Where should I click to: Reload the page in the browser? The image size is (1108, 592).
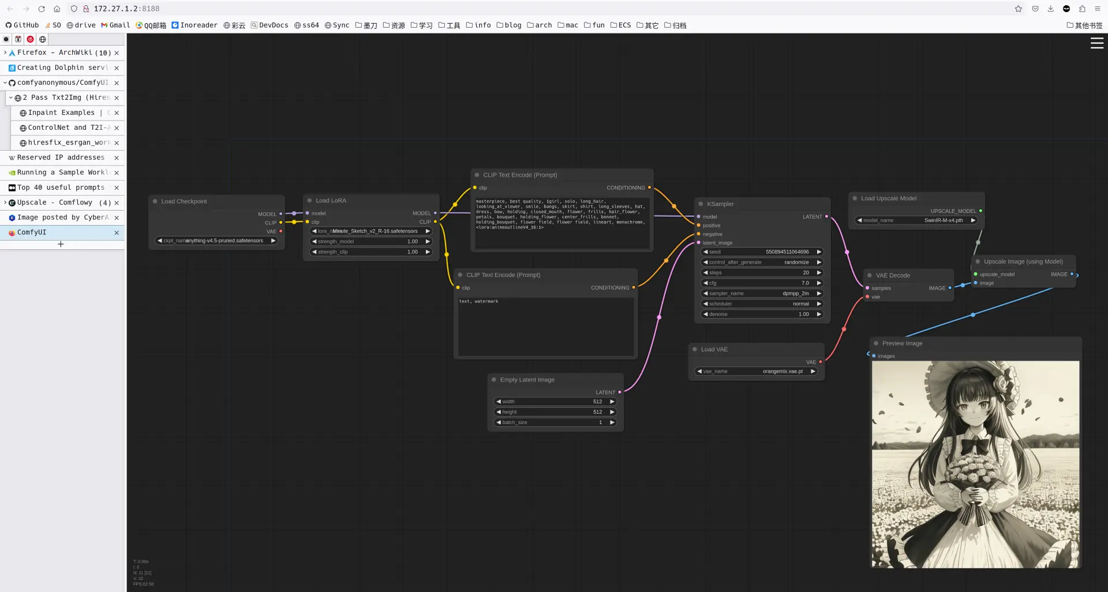coord(42,9)
